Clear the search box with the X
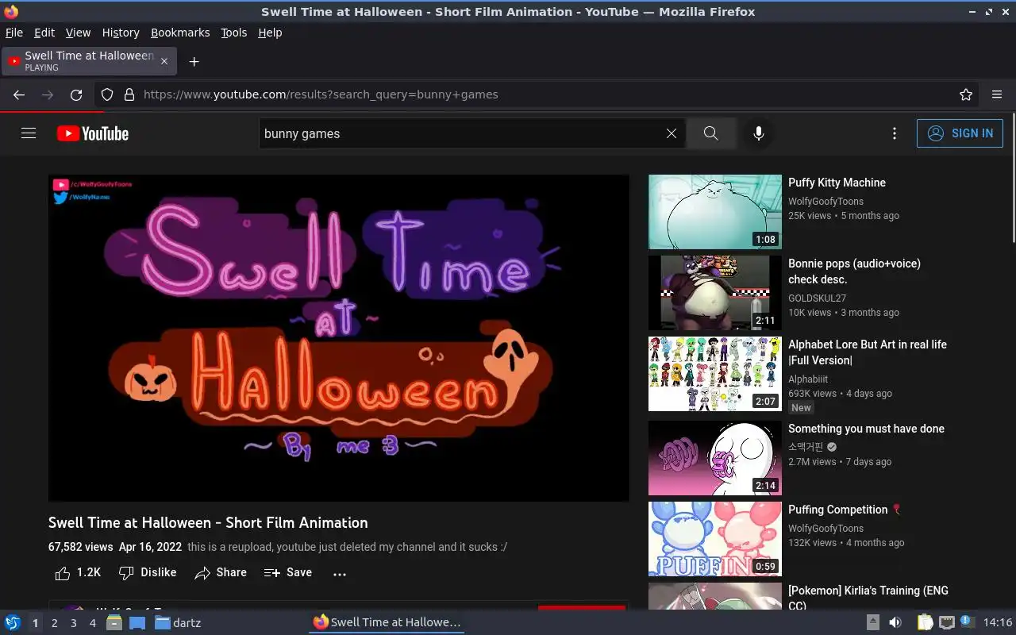 (672, 133)
